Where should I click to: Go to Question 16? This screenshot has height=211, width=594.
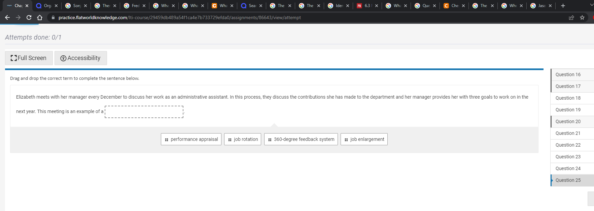[x=572, y=74]
